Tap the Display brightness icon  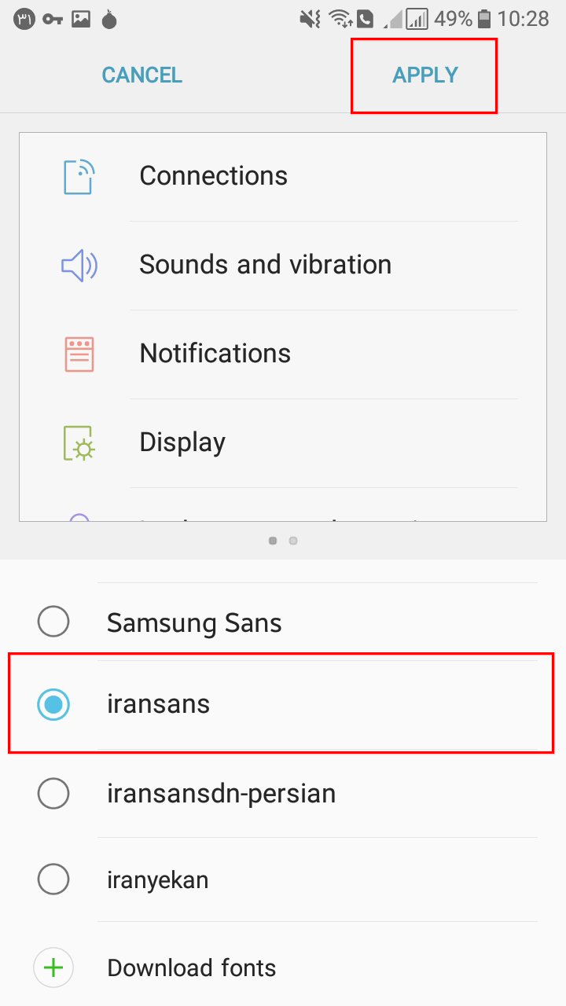pos(79,443)
